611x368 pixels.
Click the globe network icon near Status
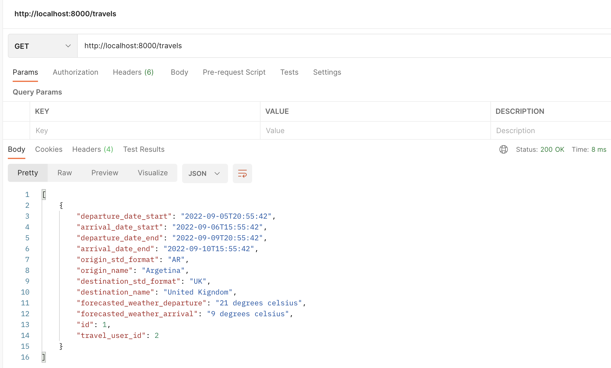[x=503, y=149]
